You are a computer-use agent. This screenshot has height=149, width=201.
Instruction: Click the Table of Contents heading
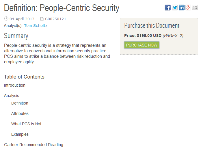click(24, 77)
